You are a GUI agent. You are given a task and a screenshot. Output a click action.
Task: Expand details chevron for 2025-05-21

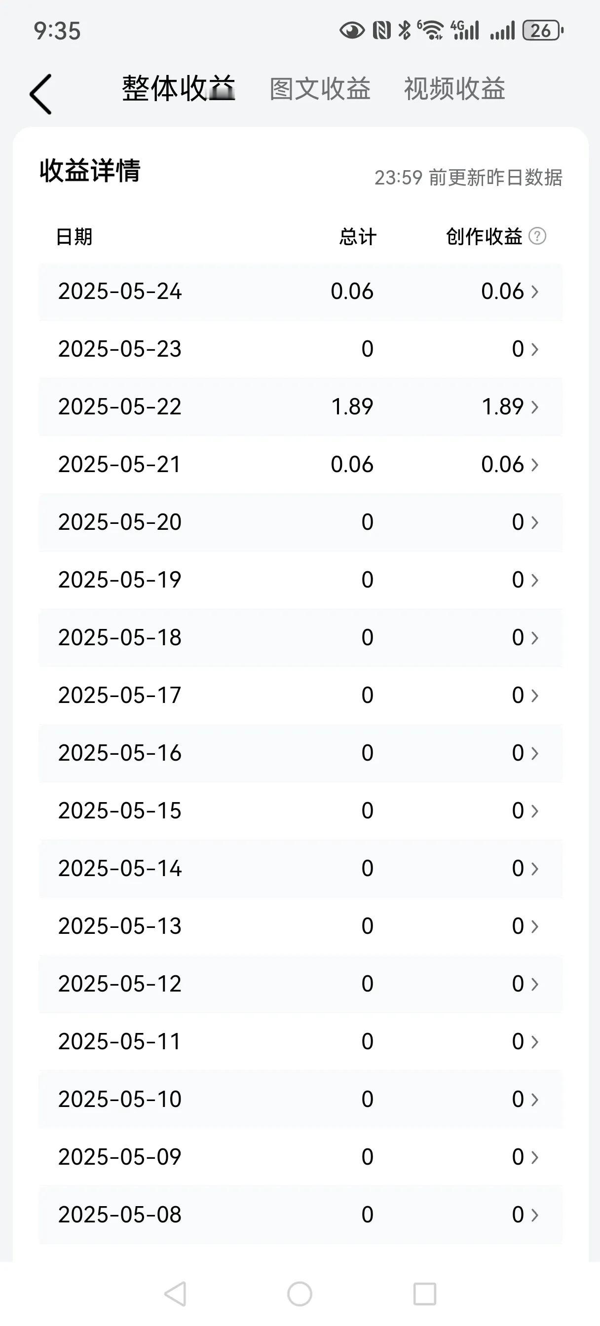click(x=535, y=465)
